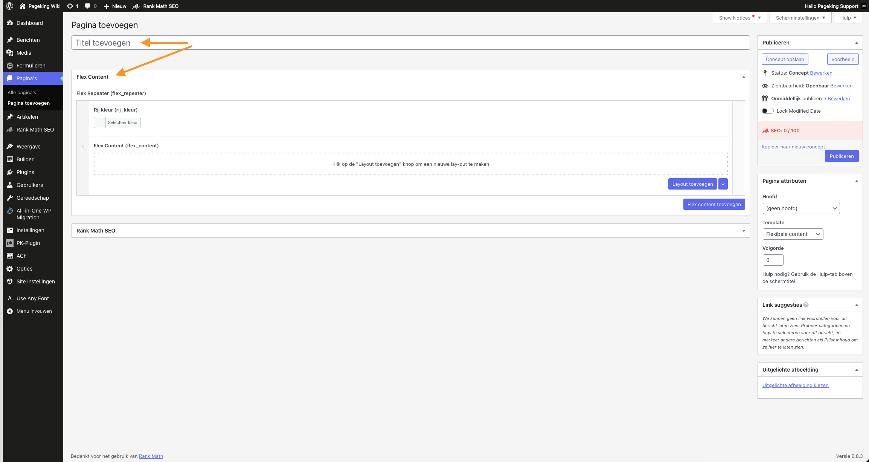Click the Titel toevoegen input field
869x462 pixels.
(410, 43)
